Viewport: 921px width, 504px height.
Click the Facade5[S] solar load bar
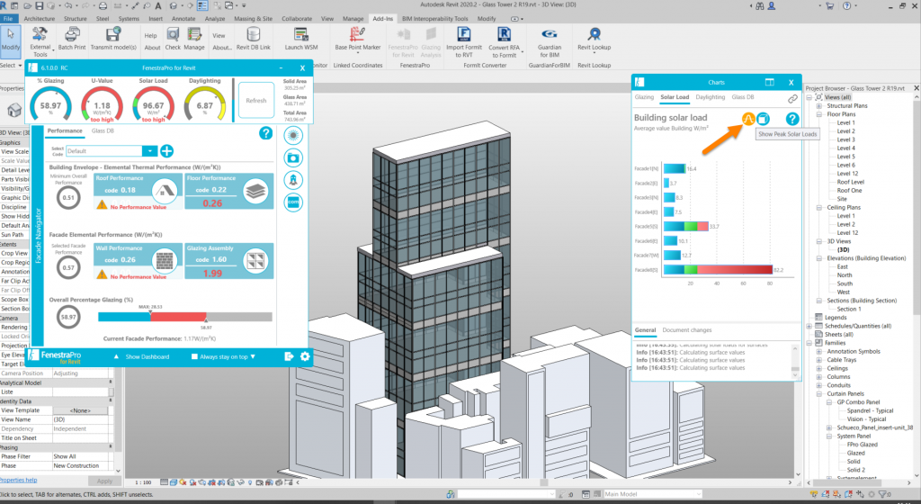coord(685,226)
